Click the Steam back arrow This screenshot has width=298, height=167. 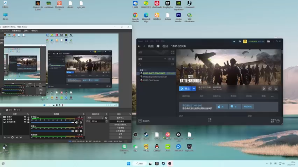(x=139, y=46)
